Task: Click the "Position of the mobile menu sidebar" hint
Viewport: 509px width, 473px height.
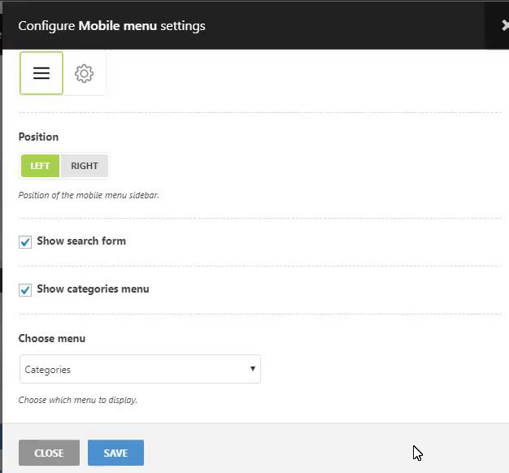Action: [x=89, y=195]
